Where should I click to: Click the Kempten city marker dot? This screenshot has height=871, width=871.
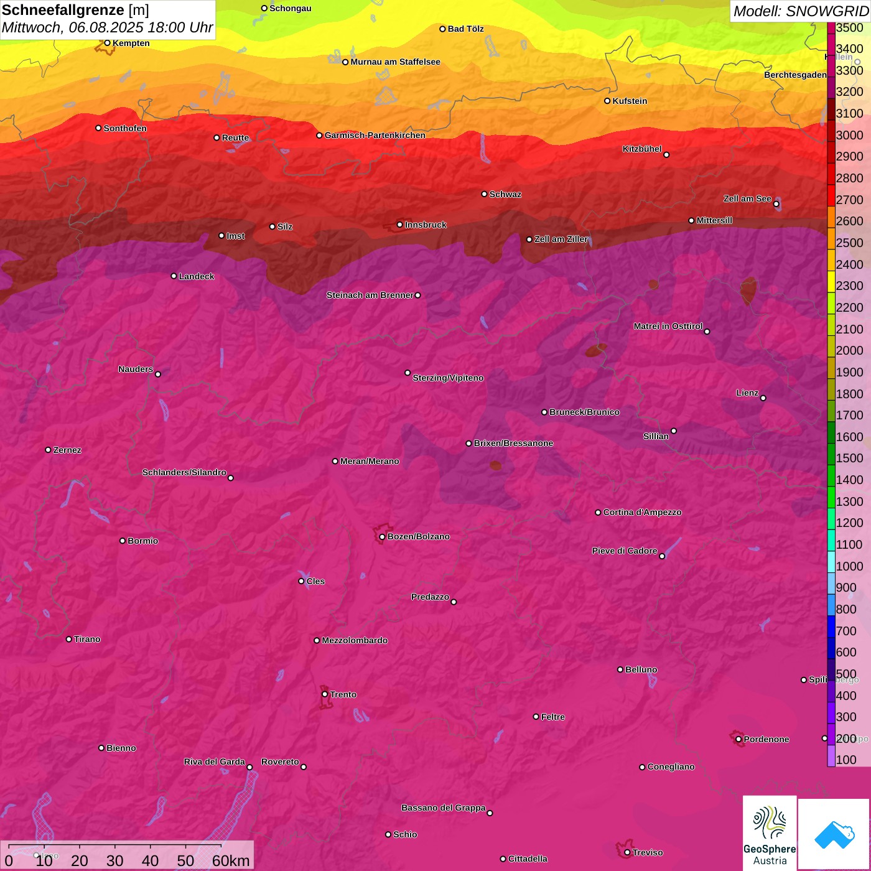[107, 43]
